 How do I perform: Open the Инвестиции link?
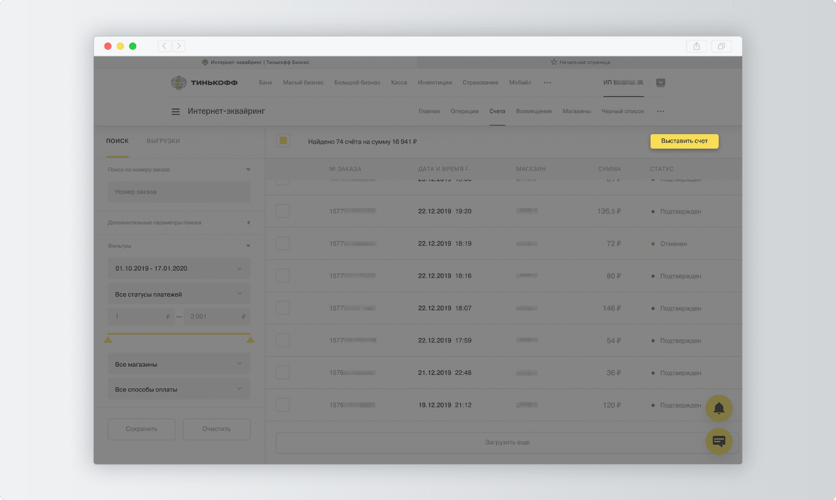click(435, 82)
